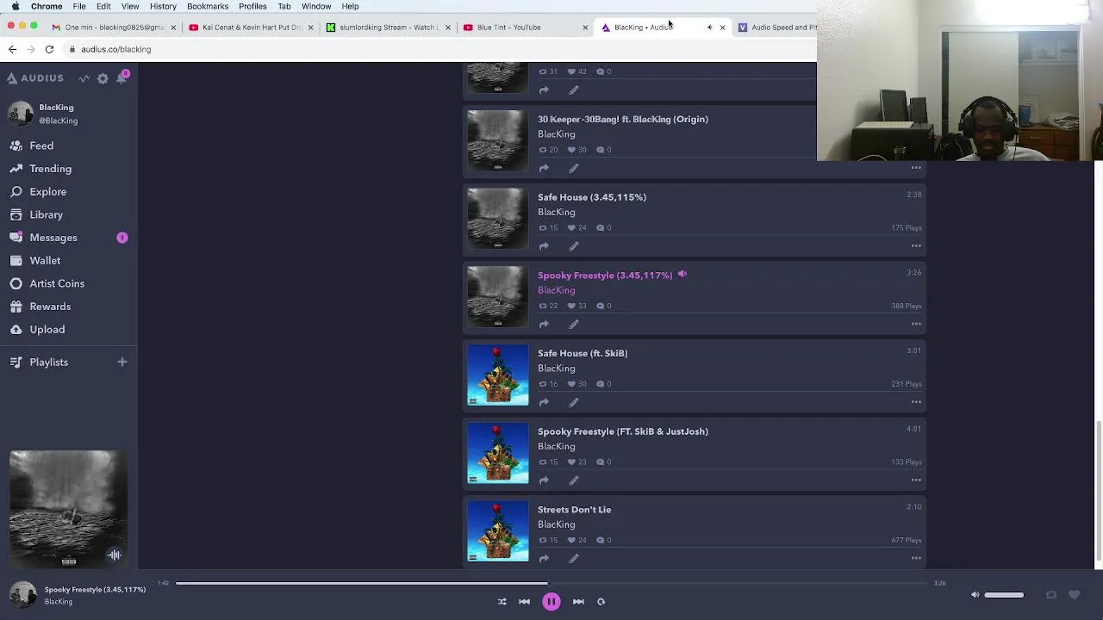Click the volume speaker icon in player bar
This screenshot has height=620, width=1103.
click(975, 595)
